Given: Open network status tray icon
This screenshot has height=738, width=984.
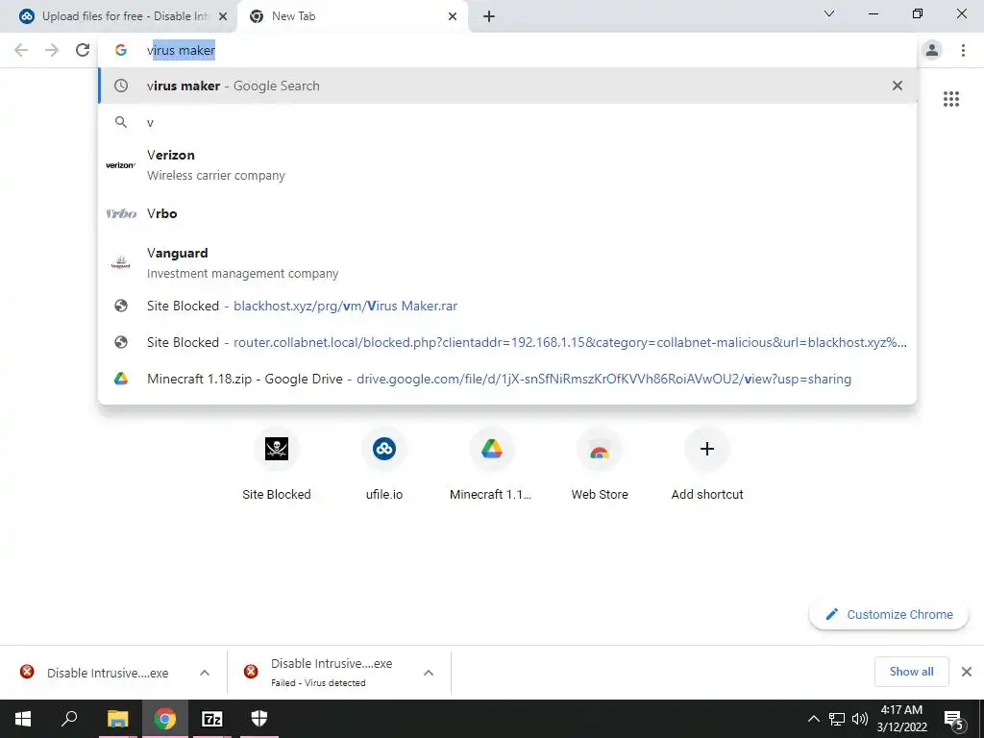Looking at the screenshot, I should pos(837,719).
